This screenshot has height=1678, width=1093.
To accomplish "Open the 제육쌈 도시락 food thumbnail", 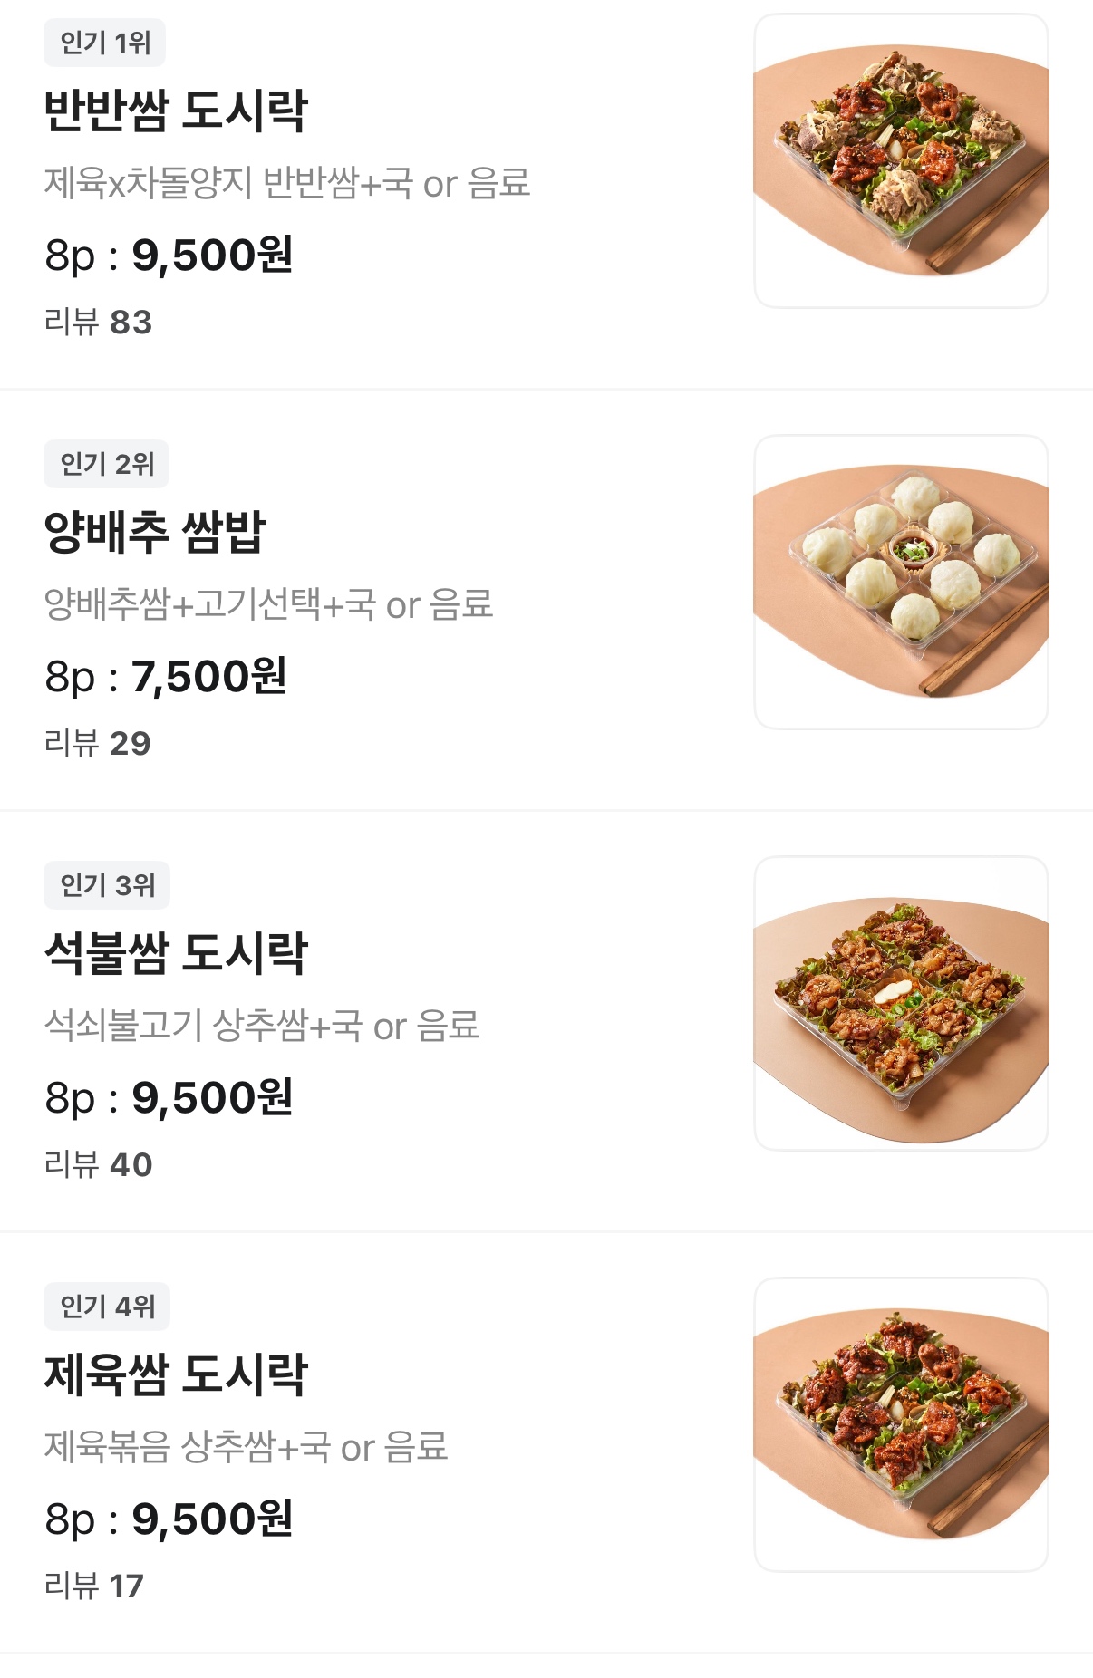I will pyautogui.click(x=901, y=1424).
